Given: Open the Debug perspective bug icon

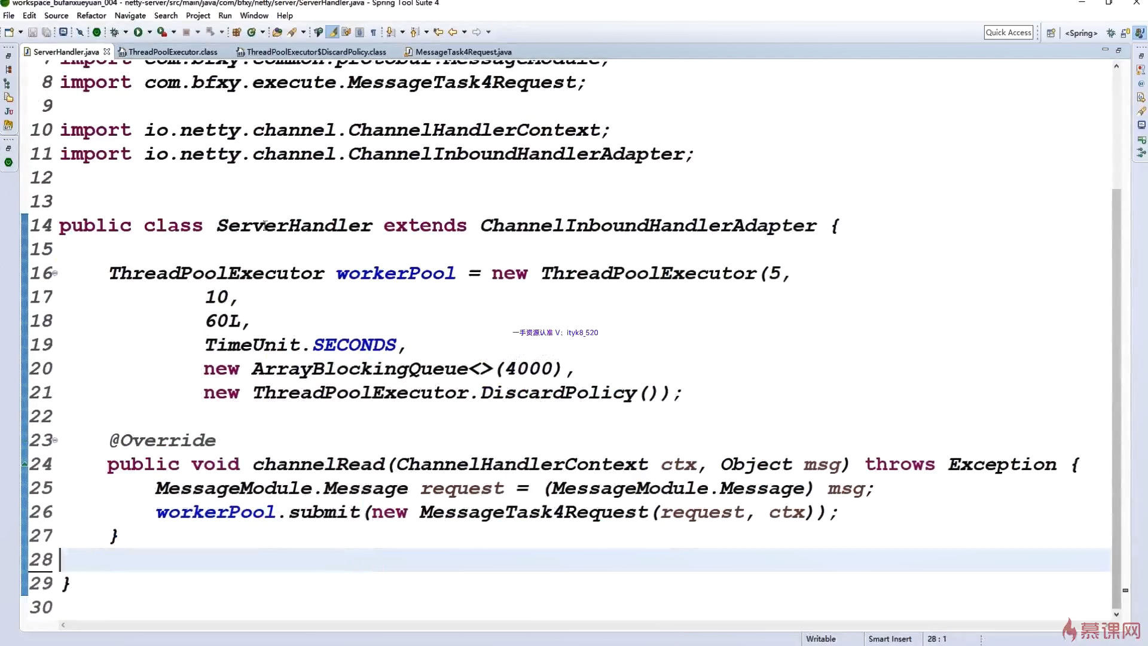Looking at the screenshot, I should pos(1111,33).
